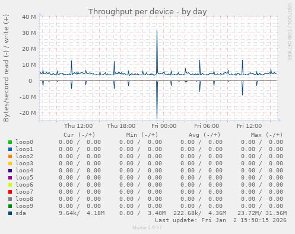Click the -20 M y-axis label

[28, 113]
